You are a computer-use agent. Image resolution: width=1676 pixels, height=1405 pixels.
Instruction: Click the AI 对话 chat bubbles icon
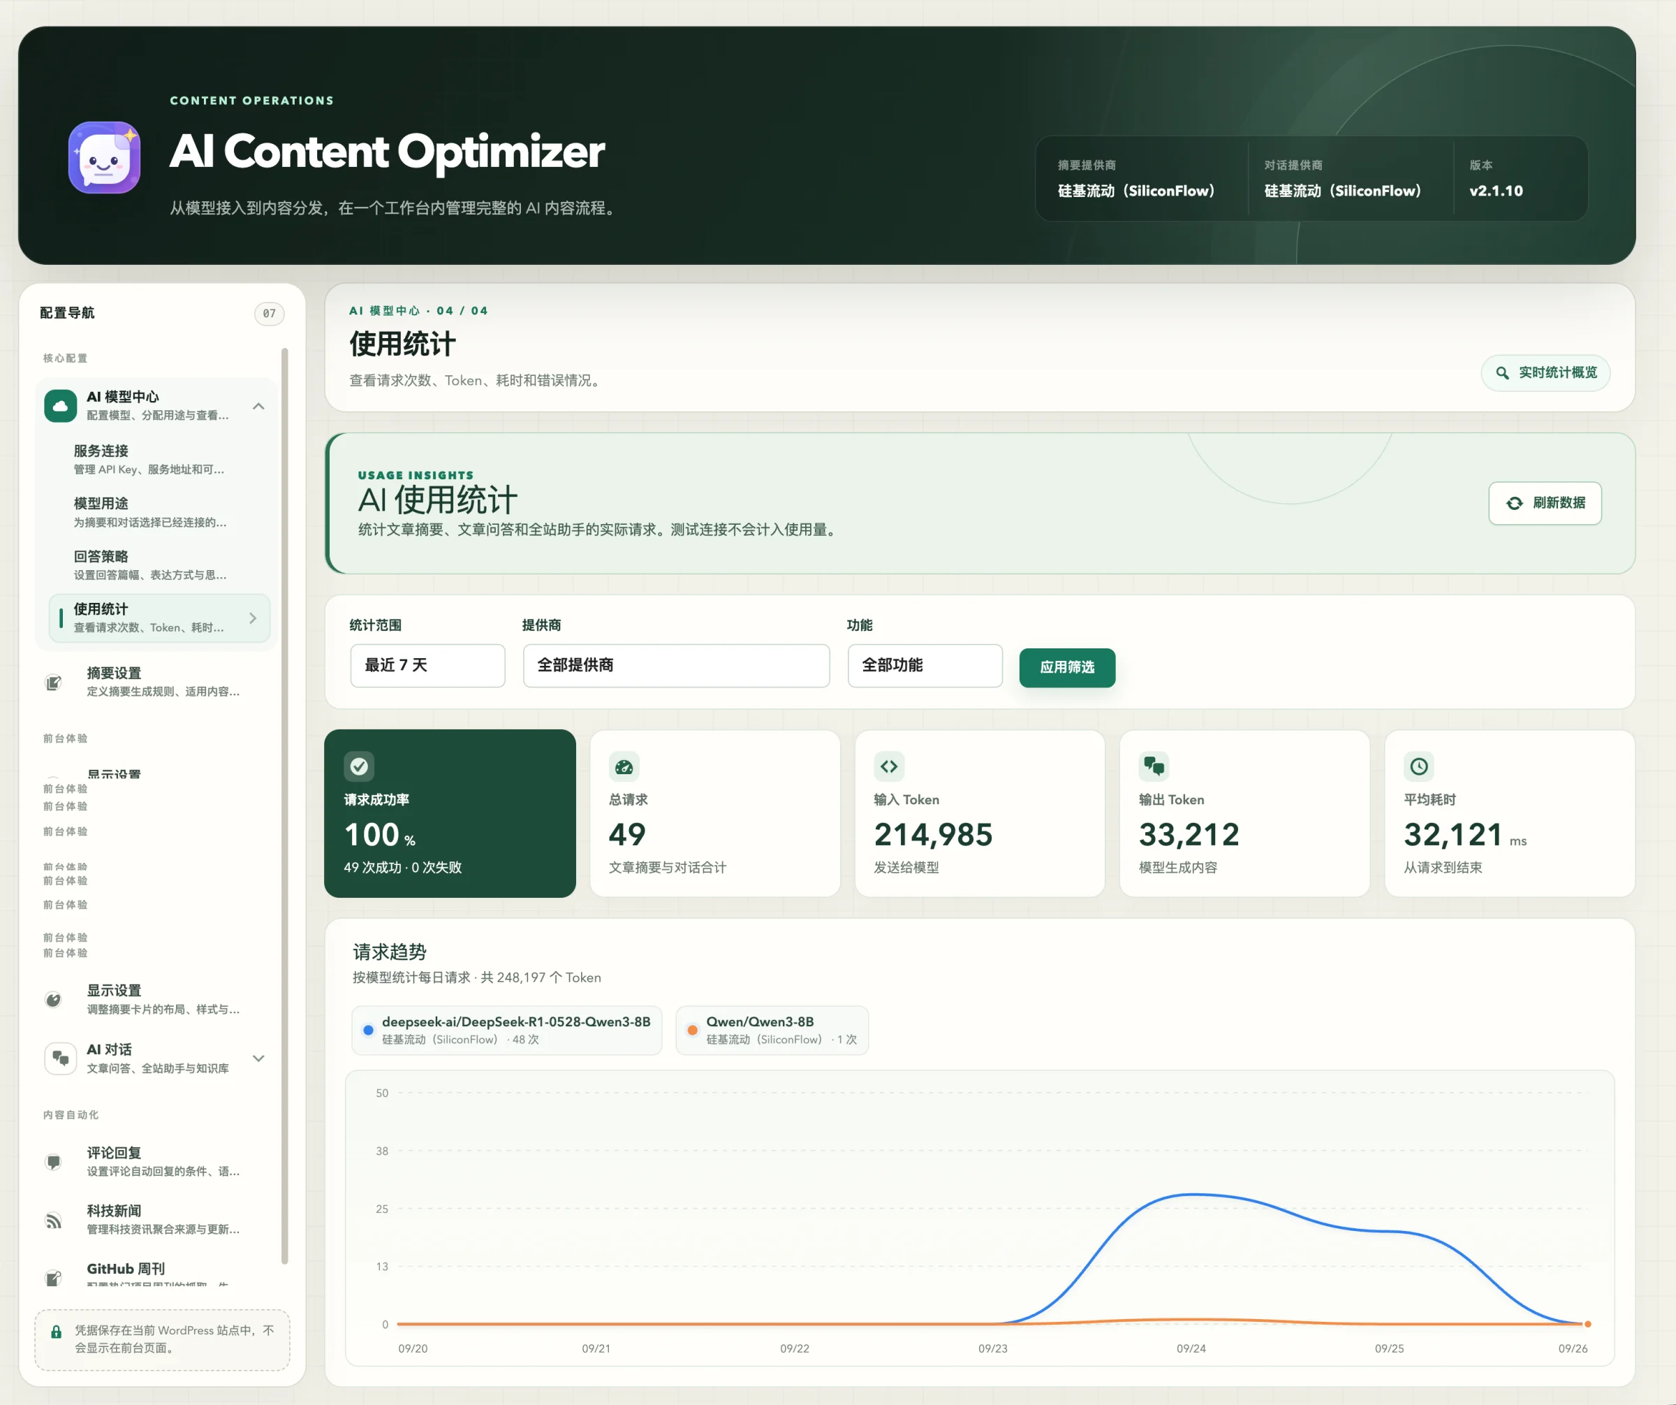point(61,1058)
